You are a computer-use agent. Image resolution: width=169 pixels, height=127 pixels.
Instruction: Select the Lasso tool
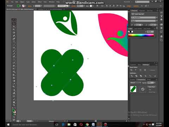[14, 32]
